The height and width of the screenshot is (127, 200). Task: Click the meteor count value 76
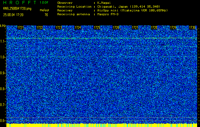(46, 15)
